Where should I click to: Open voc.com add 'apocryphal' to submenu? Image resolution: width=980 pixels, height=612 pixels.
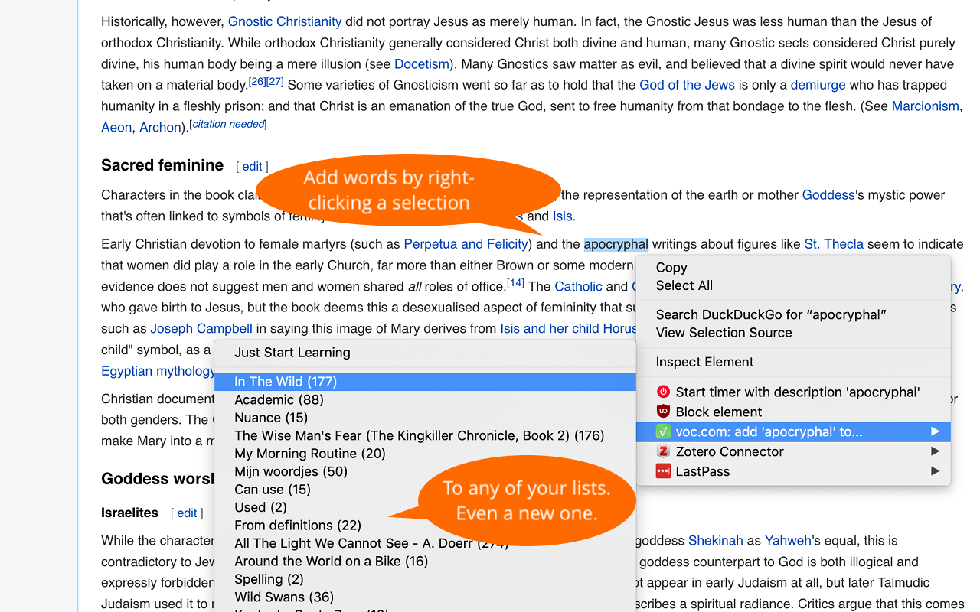tap(793, 432)
